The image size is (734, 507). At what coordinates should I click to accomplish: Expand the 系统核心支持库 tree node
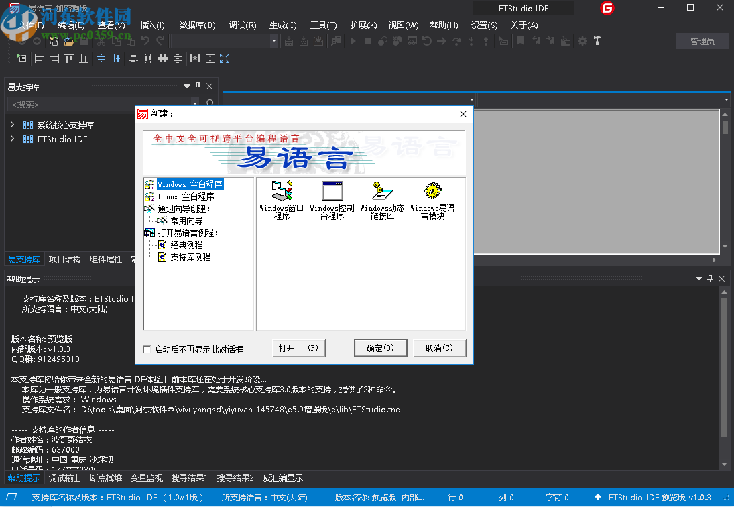coord(12,124)
